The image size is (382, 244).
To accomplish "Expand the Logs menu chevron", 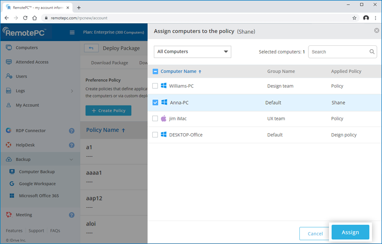I will click(72, 91).
